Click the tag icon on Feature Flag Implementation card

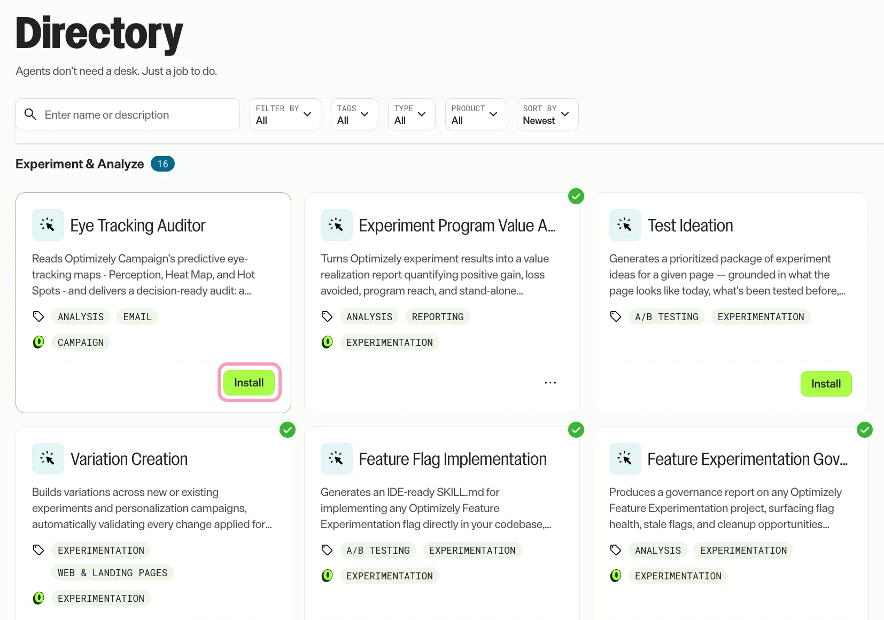(327, 550)
